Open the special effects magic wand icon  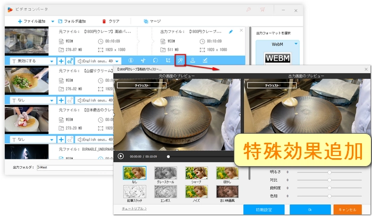180,61
